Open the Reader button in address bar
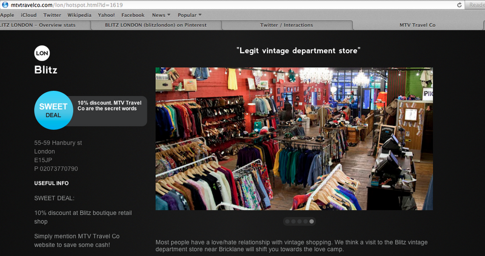The height and width of the screenshot is (256, 485). click(x=475, y=5)
